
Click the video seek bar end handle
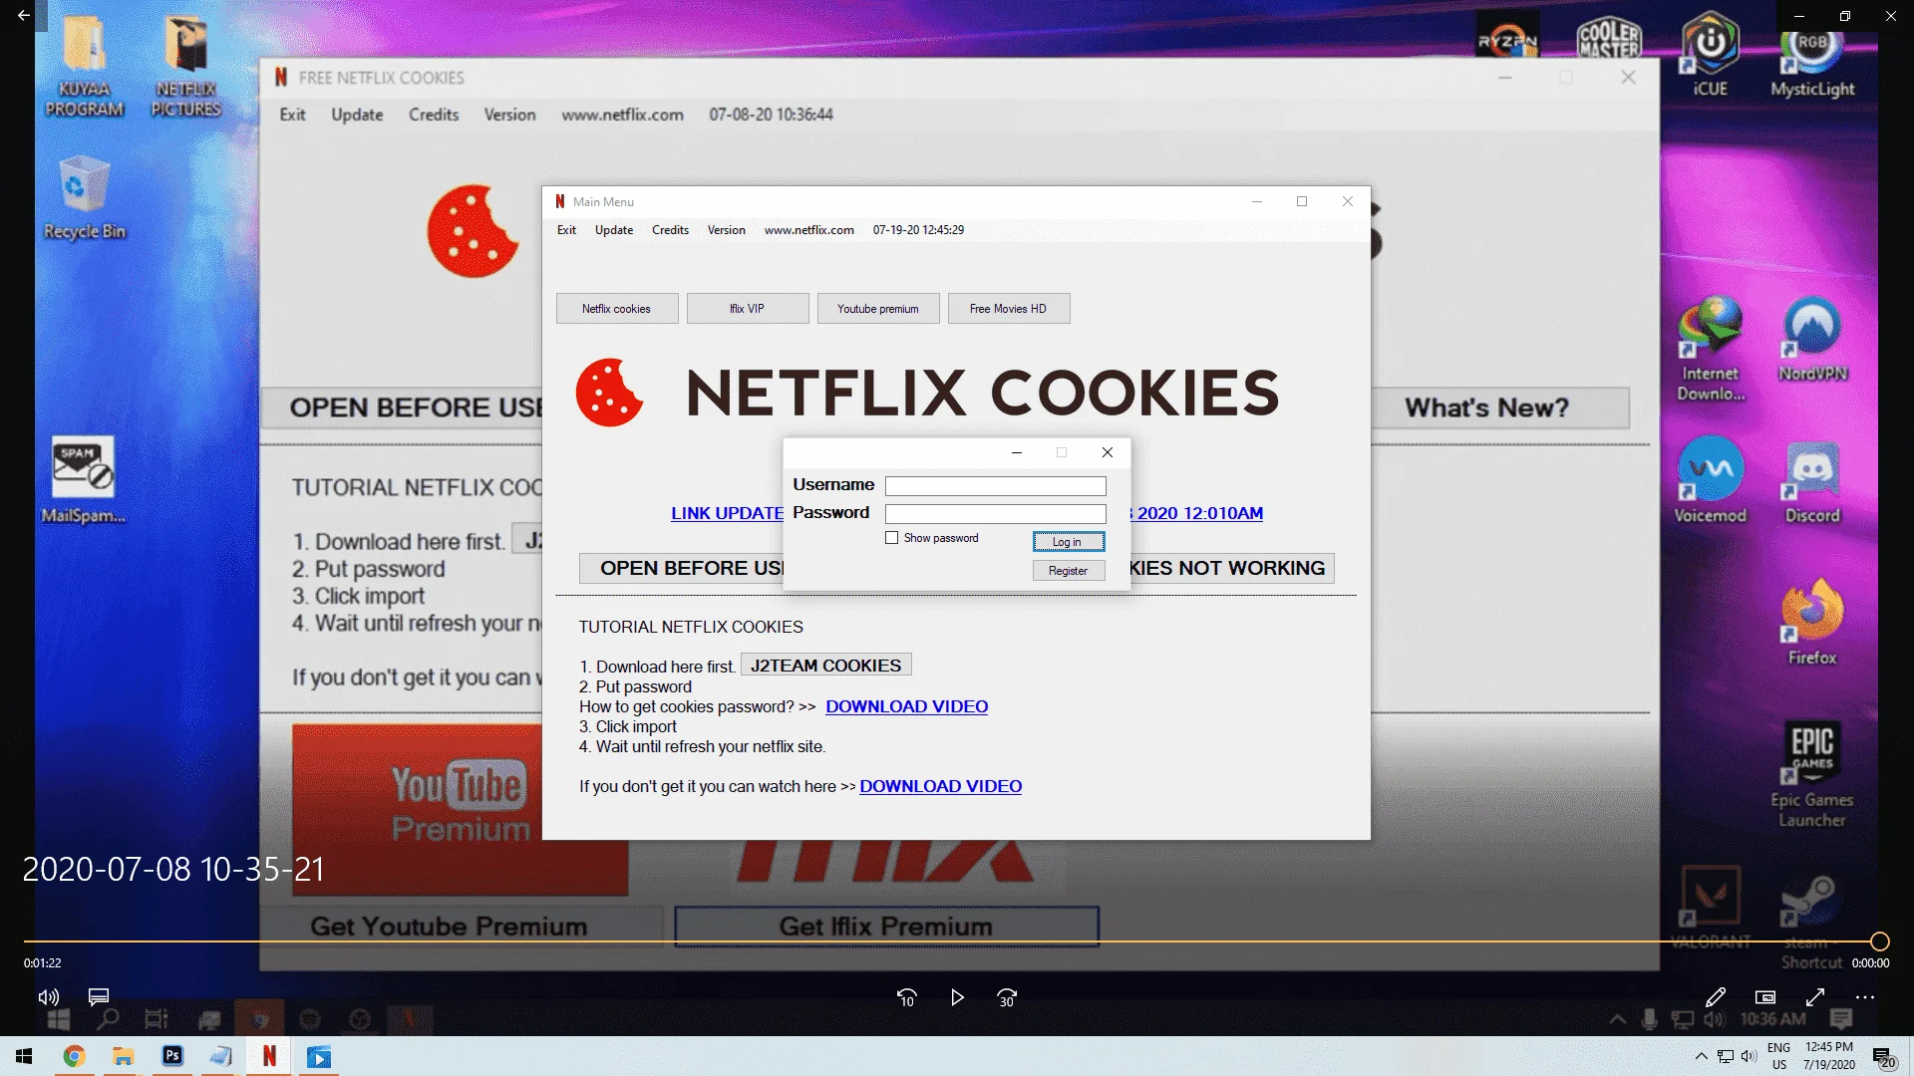click(1879, 941)
